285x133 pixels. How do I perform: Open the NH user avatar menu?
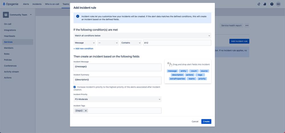pyautogui.click(x=278, y=4)
